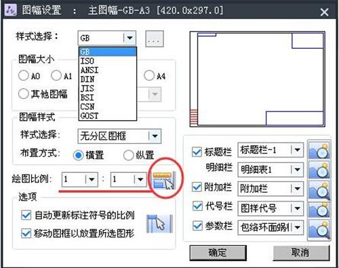Click the frame placement cursor icon in options
Viewport: 339px width, 268px height.
(x=160, y=224)
